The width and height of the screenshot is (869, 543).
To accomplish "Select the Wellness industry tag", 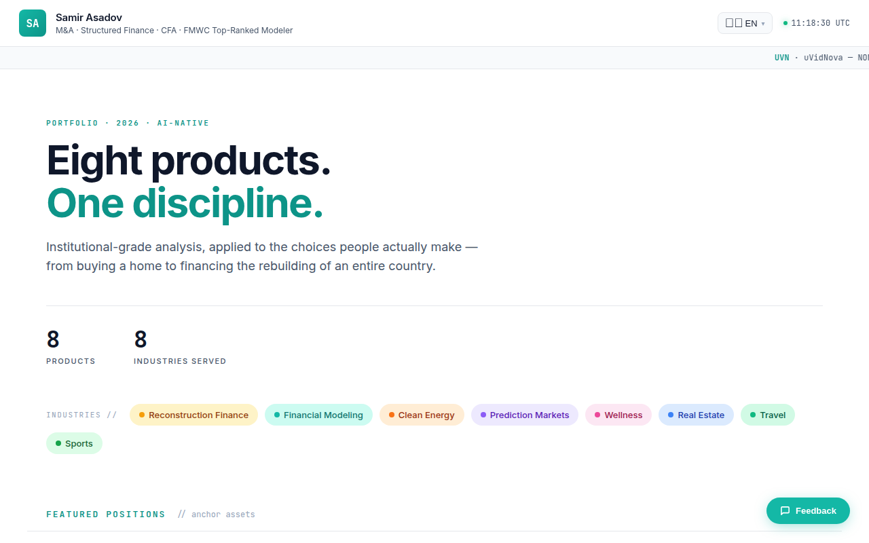I will 618,415.
